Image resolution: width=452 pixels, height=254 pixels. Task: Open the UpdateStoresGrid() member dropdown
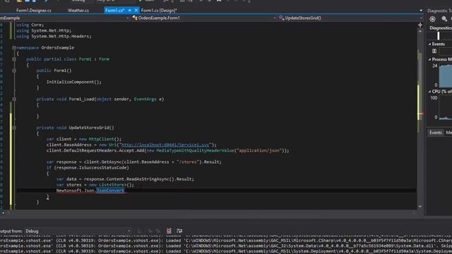[x=350, y=18]
